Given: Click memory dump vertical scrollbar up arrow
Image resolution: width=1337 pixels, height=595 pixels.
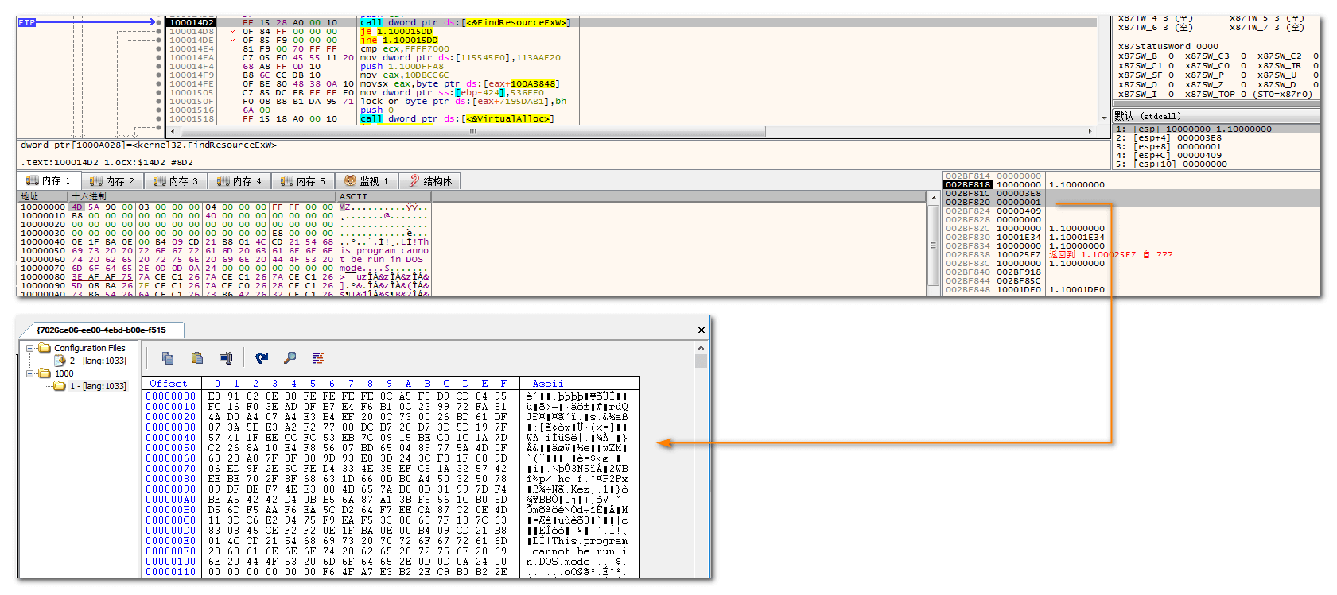Looking at the screenshot, I should click(x=934, y=196).
